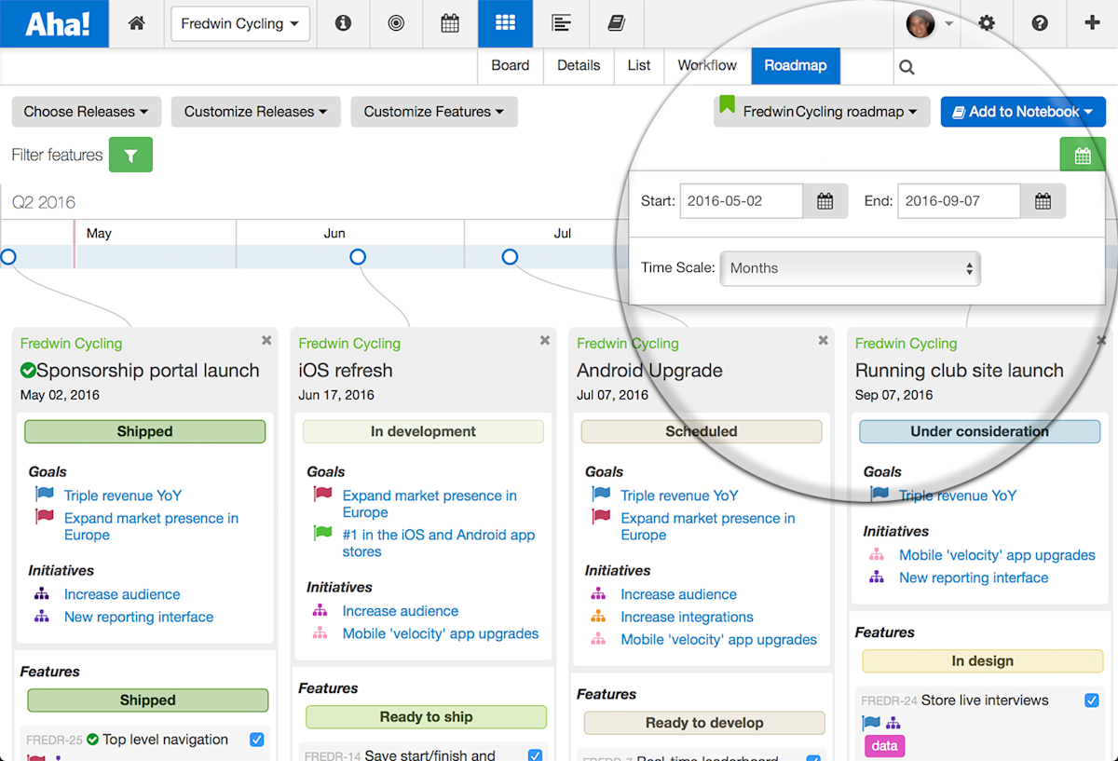This screenshot has width=1118, height=761.
Task: Click the Scheduled status bar
Action: click(x=702, y=431)
